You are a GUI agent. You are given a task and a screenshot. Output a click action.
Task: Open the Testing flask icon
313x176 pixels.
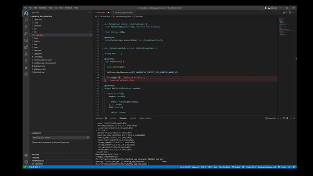(x=26, y=54)
